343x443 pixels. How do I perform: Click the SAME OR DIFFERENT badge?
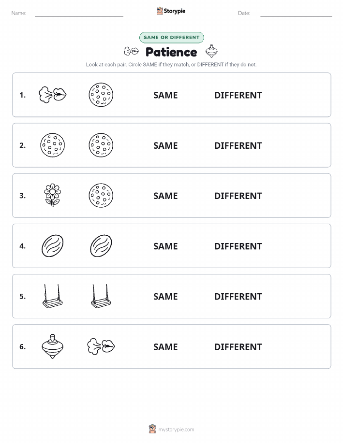pyautogui.click(x=171, y=37)
